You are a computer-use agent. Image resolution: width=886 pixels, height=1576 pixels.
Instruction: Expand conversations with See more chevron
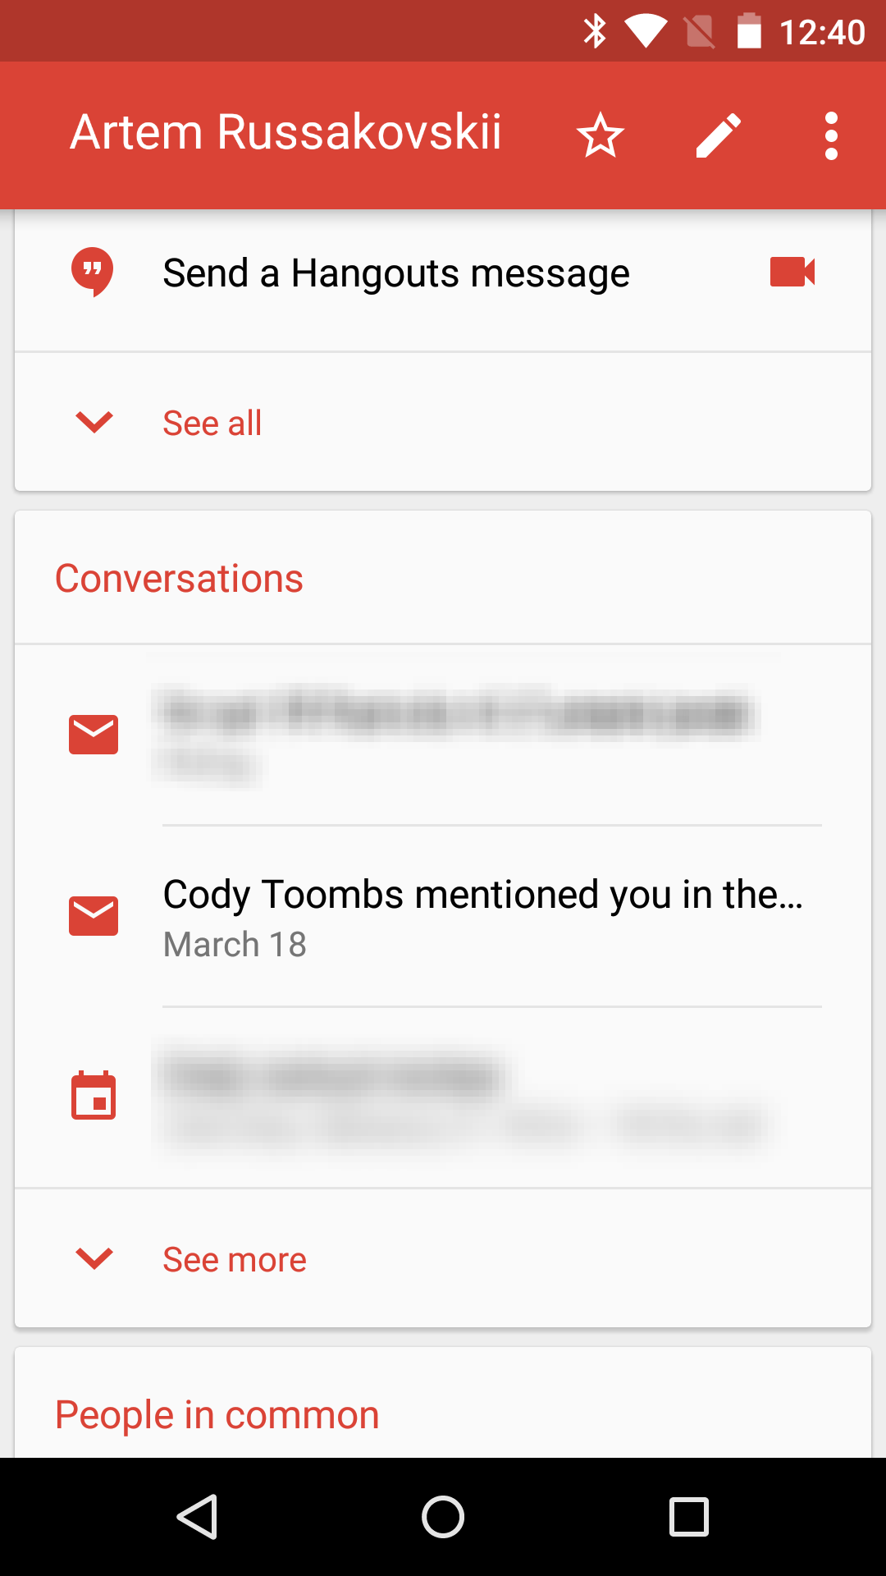point(94,1258)
